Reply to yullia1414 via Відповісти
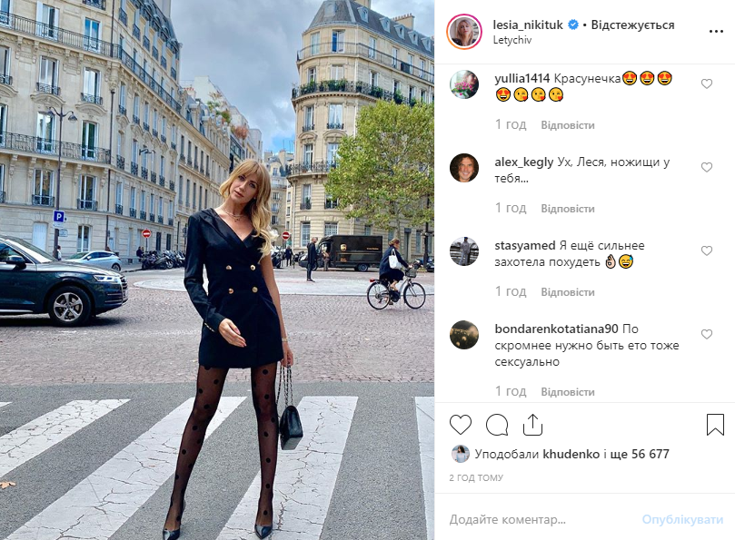735x540 pixels. [568, 125]
